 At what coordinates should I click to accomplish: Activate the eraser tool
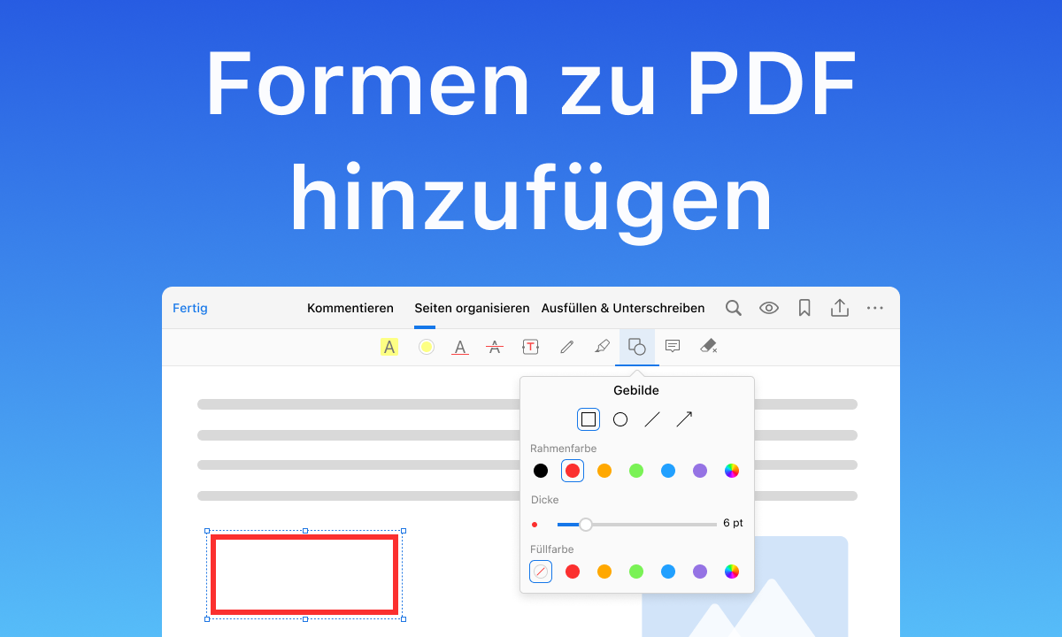click(x=708, y=346)
